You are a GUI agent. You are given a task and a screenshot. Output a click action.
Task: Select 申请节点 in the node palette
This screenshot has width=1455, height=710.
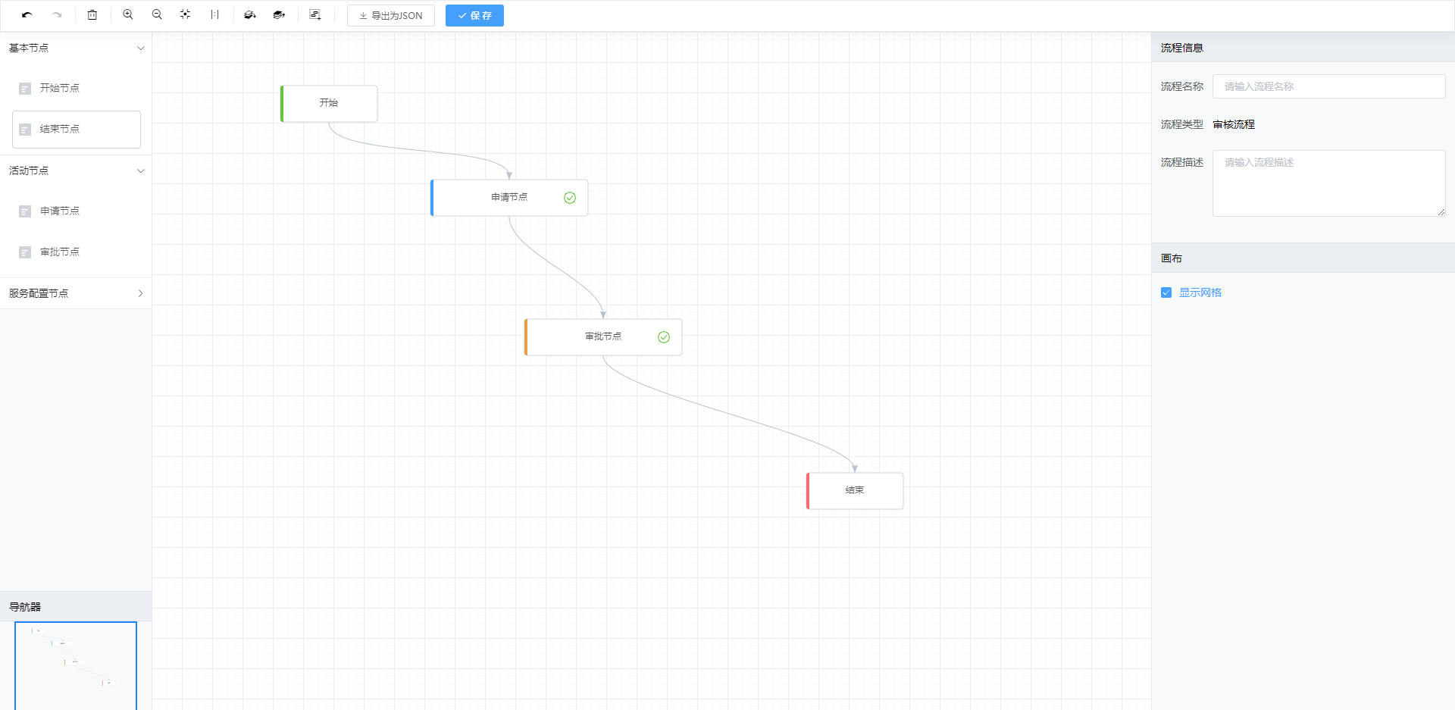tap(77, 211)
